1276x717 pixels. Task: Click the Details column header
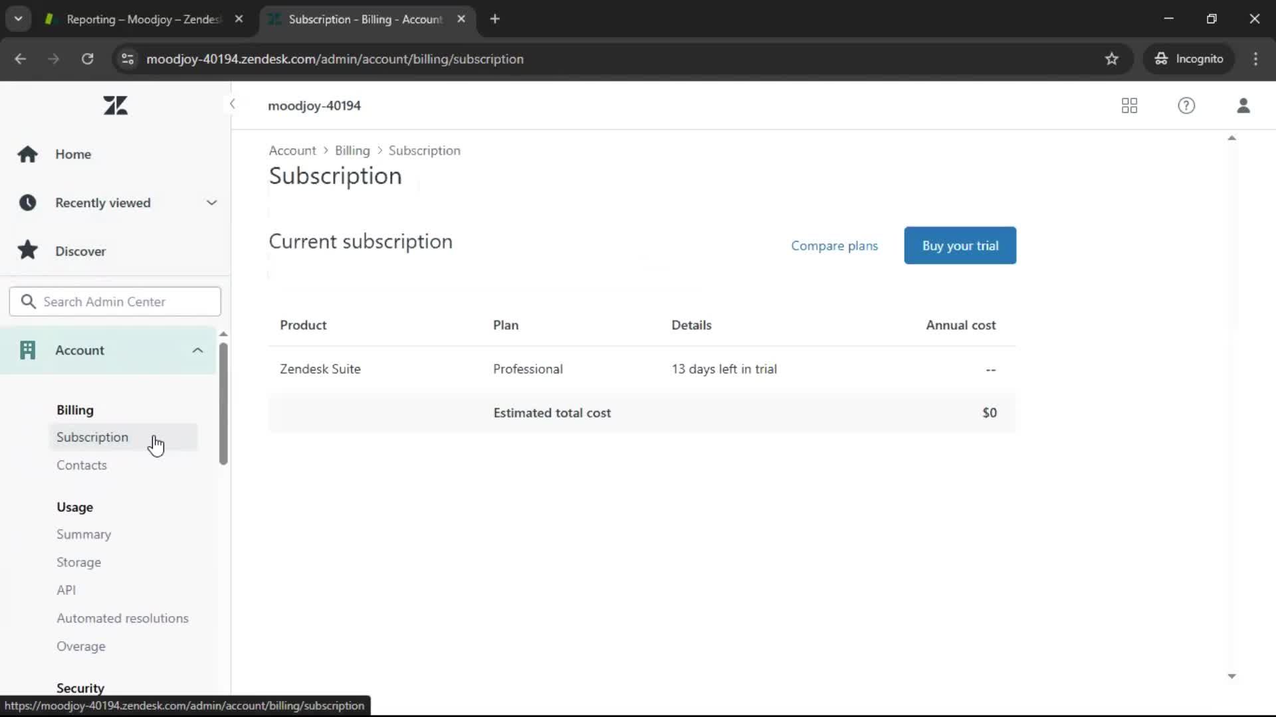click(691, 325)
